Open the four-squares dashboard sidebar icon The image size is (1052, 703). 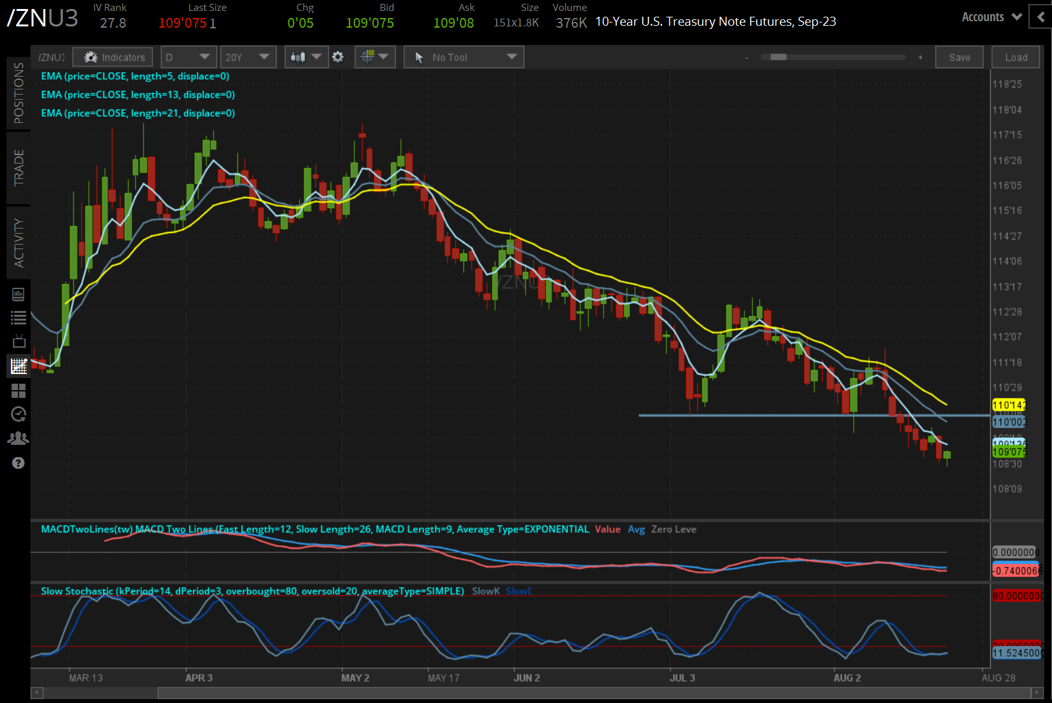(19, 391)
